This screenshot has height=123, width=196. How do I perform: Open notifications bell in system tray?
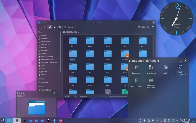pos(141,121)
